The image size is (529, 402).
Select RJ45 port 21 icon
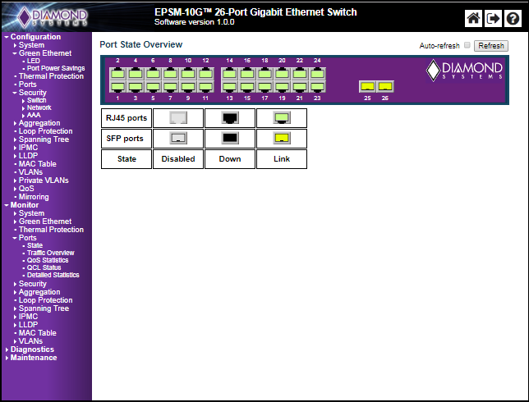coord(300,86)
